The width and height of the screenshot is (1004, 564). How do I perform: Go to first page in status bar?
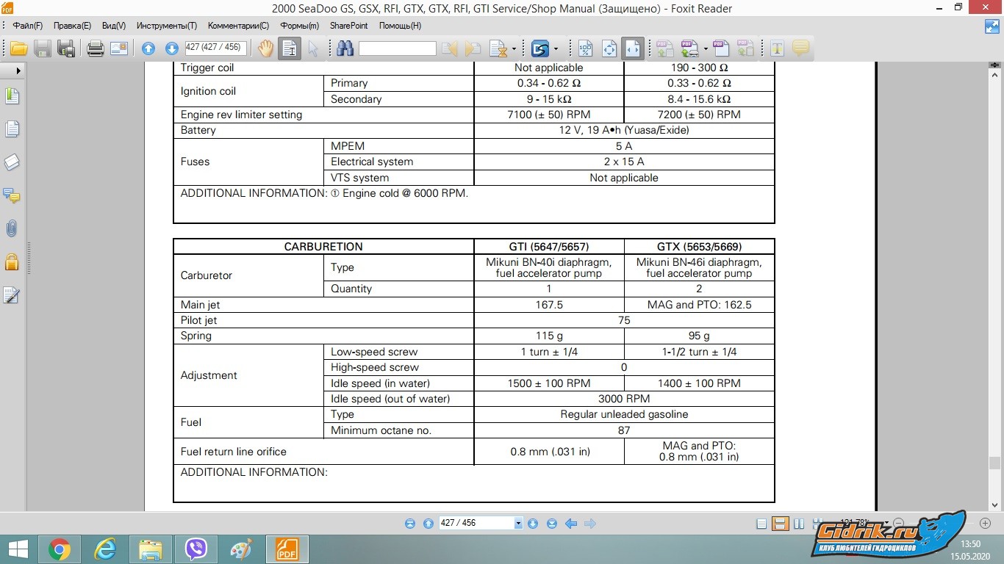pos(410,524)
